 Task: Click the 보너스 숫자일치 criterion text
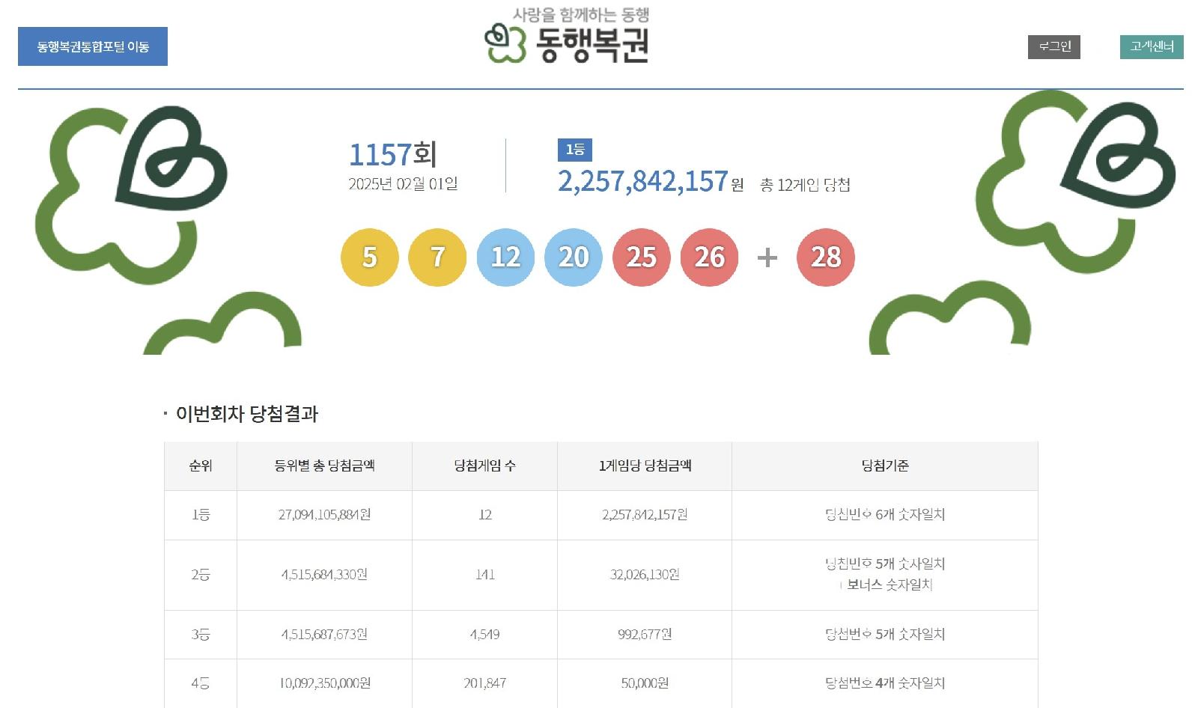tap(890, 585)
